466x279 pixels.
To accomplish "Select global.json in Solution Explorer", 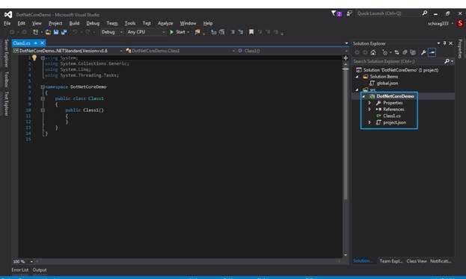I will (x=387, y=84).
